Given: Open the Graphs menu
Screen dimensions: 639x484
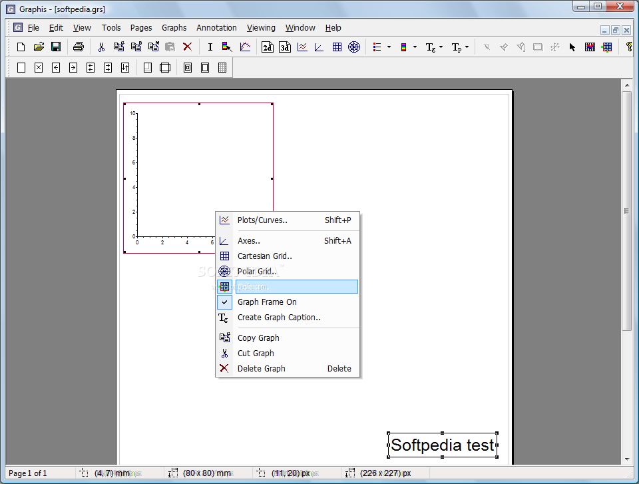Looking at the screenshot, I should point(174,28).
